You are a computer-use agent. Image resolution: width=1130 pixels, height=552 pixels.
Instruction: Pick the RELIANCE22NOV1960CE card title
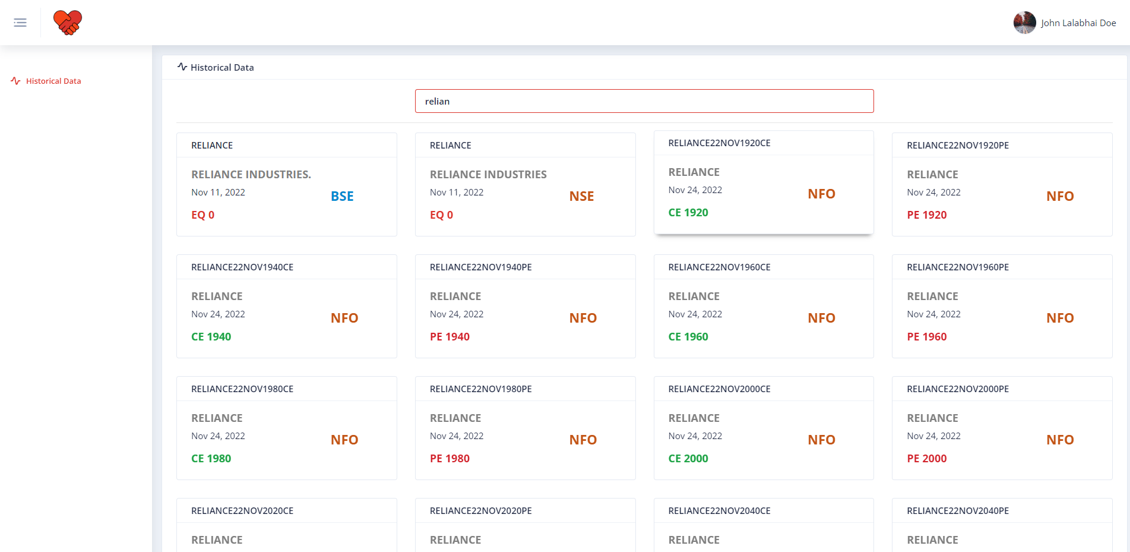[719, 267]
